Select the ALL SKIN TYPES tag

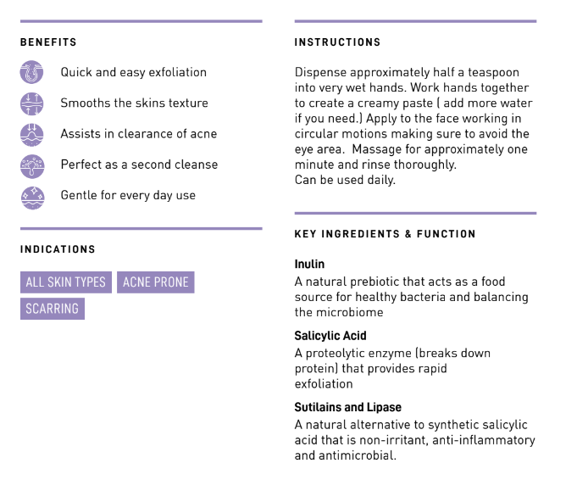click(x=66, y=282)
